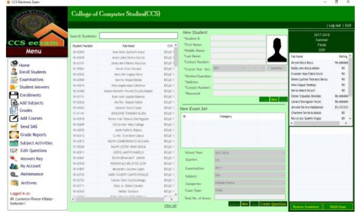Expand the Exam Type dropdown

pyautogui.click(x=250, y=190)
